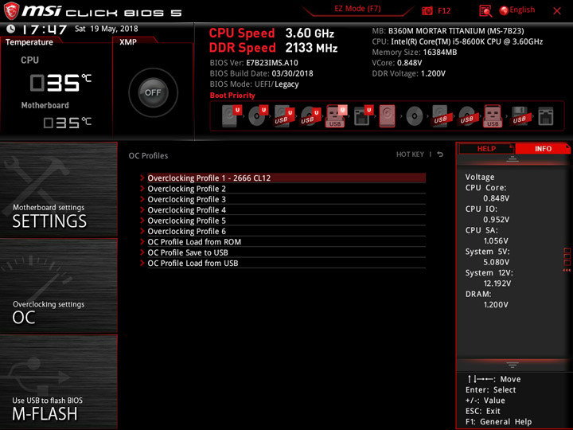Viewport: 573px width, 430px height.
Task: Click the Memory Size 16384MB text
Action: [x=415, y=53]
